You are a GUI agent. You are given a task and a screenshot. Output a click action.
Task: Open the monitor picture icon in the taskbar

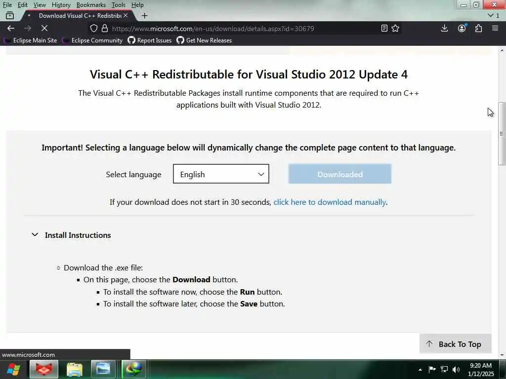tap(103, 369)
